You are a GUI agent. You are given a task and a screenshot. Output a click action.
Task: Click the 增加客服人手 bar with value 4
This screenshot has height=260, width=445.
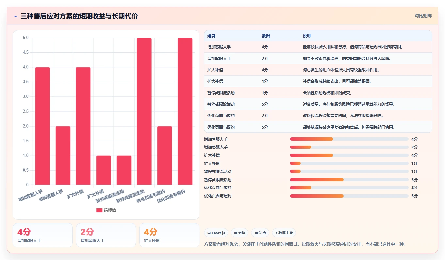(x=42, y=126)
